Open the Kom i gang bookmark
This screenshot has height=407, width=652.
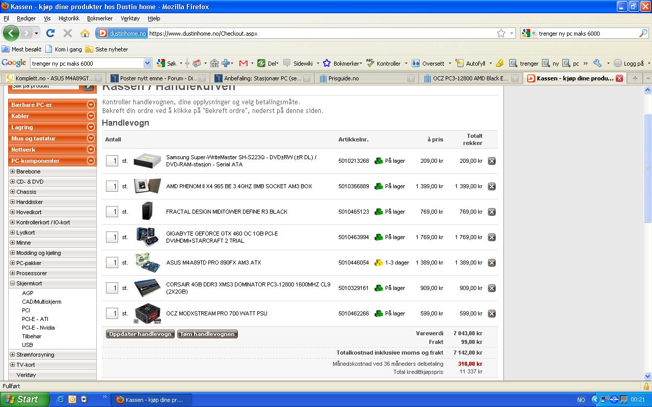click(x=63, y=49)
